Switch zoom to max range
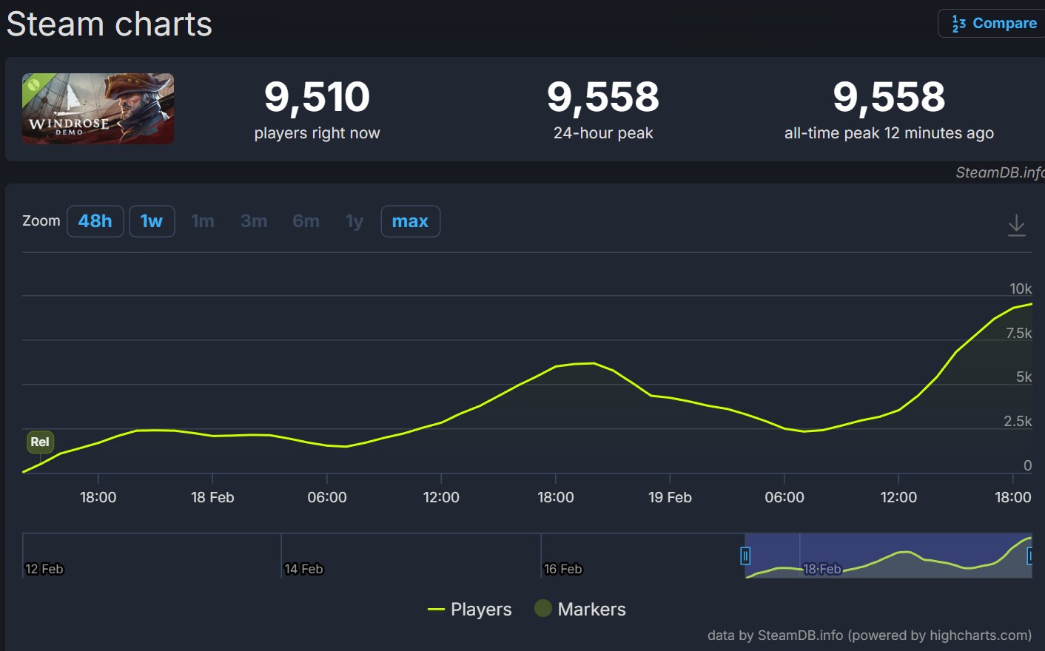This screenshot has width=1045, height=651. click(x=410, y=221)
